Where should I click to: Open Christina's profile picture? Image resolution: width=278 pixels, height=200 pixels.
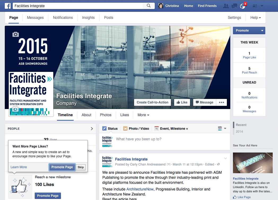point(161,6)
